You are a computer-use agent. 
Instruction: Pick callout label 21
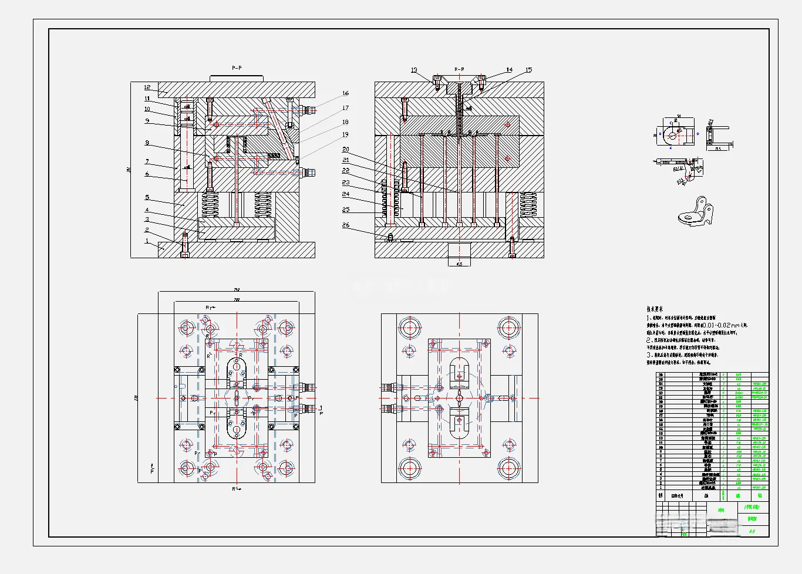(346, 160)
